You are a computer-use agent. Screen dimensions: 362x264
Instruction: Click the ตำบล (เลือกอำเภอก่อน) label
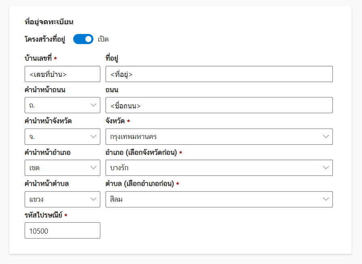coord(140,184)
